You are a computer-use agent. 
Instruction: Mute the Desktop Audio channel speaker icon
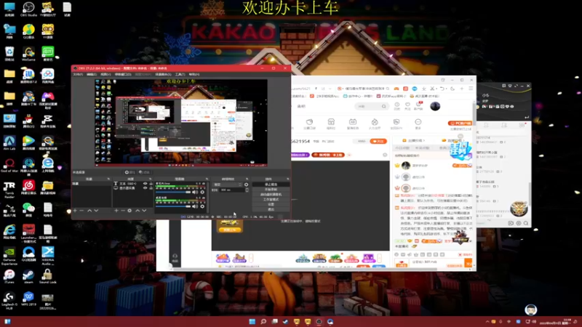coord(195,206)
